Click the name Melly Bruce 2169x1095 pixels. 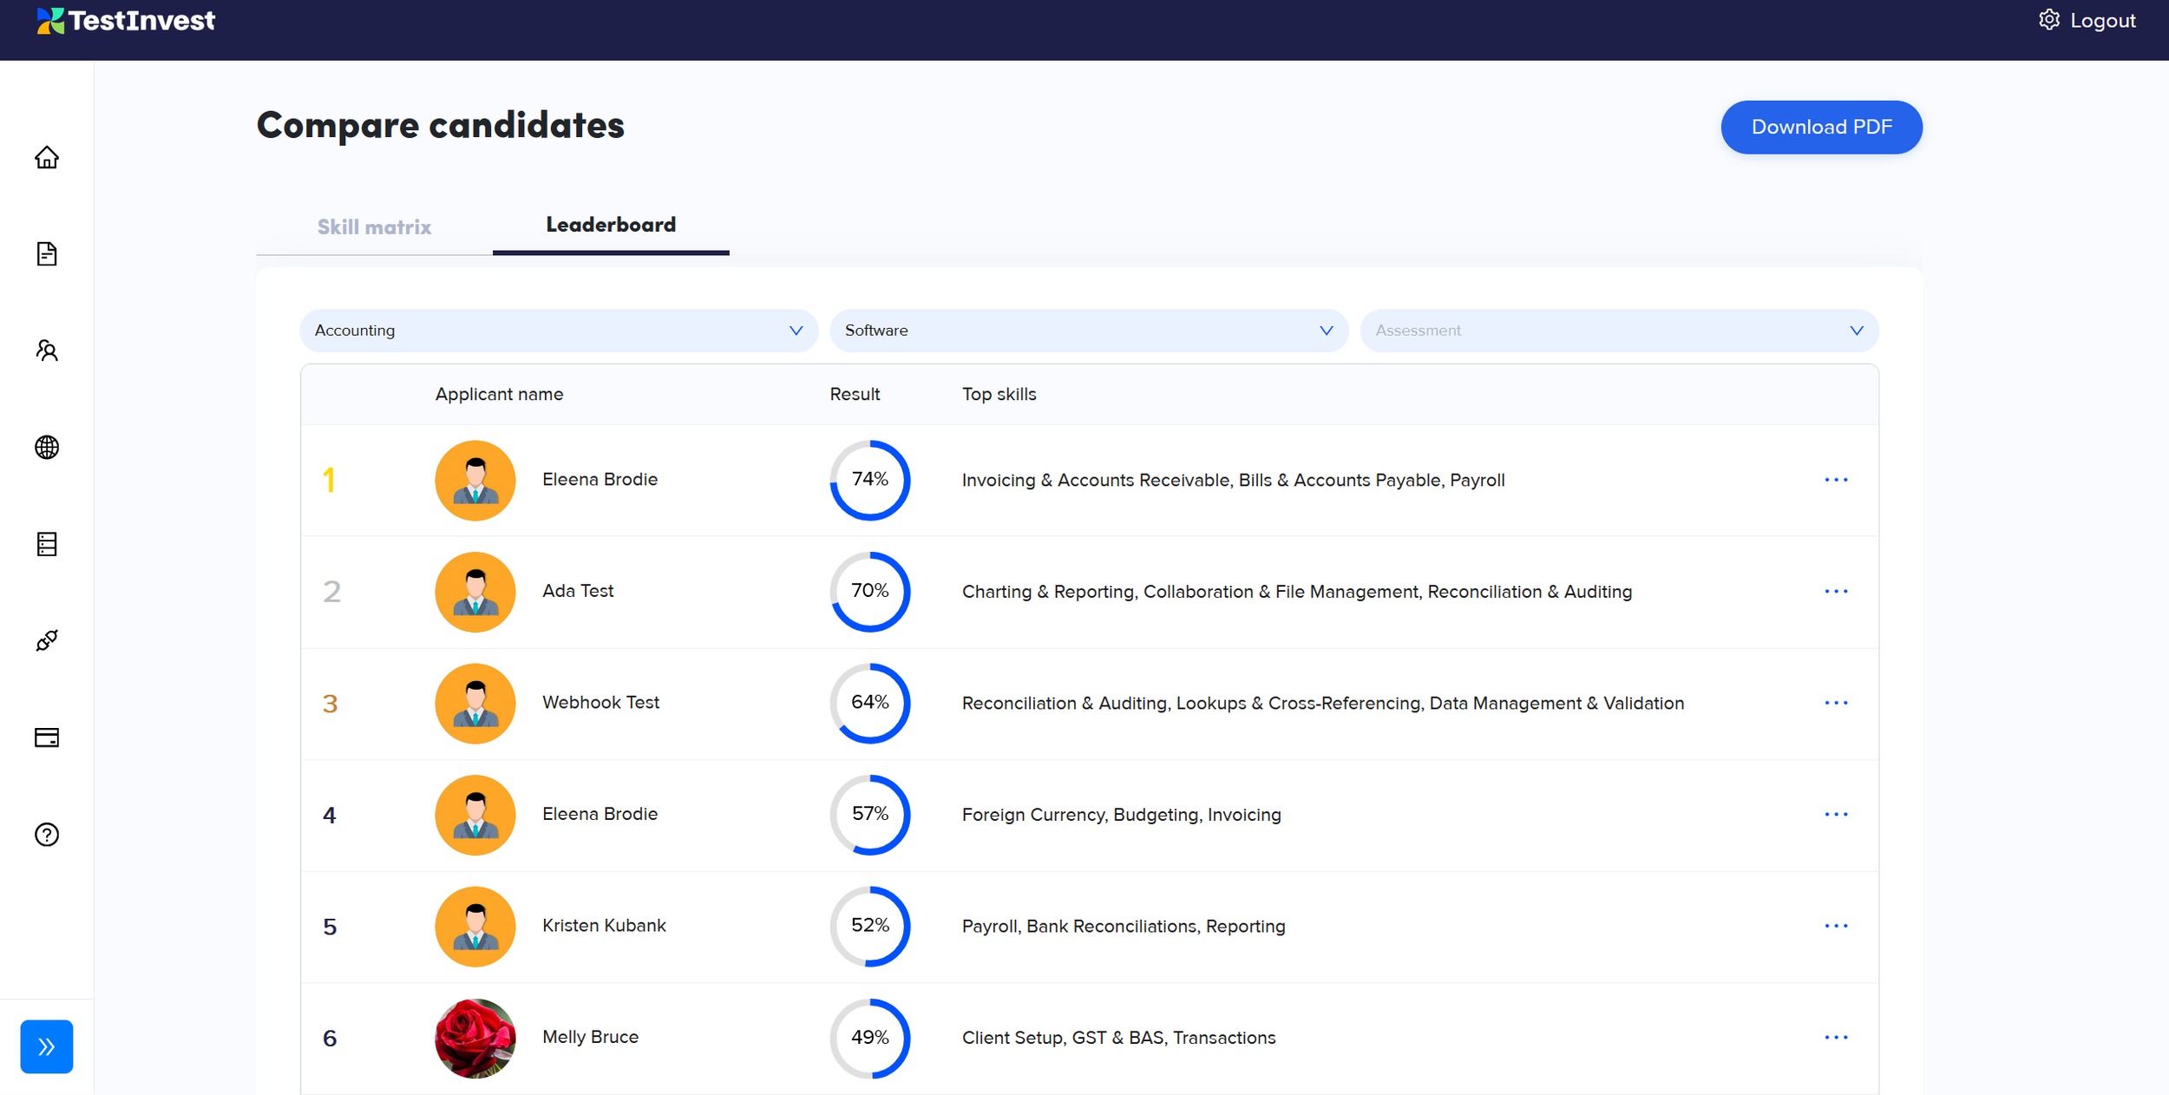coord(590,1037)
